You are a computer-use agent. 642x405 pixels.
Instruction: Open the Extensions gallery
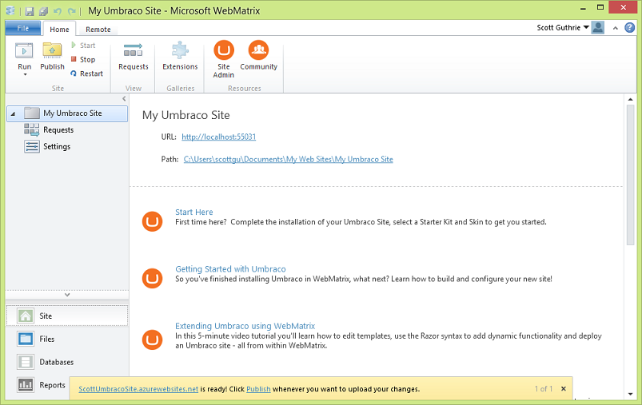[x=180, y=56]
